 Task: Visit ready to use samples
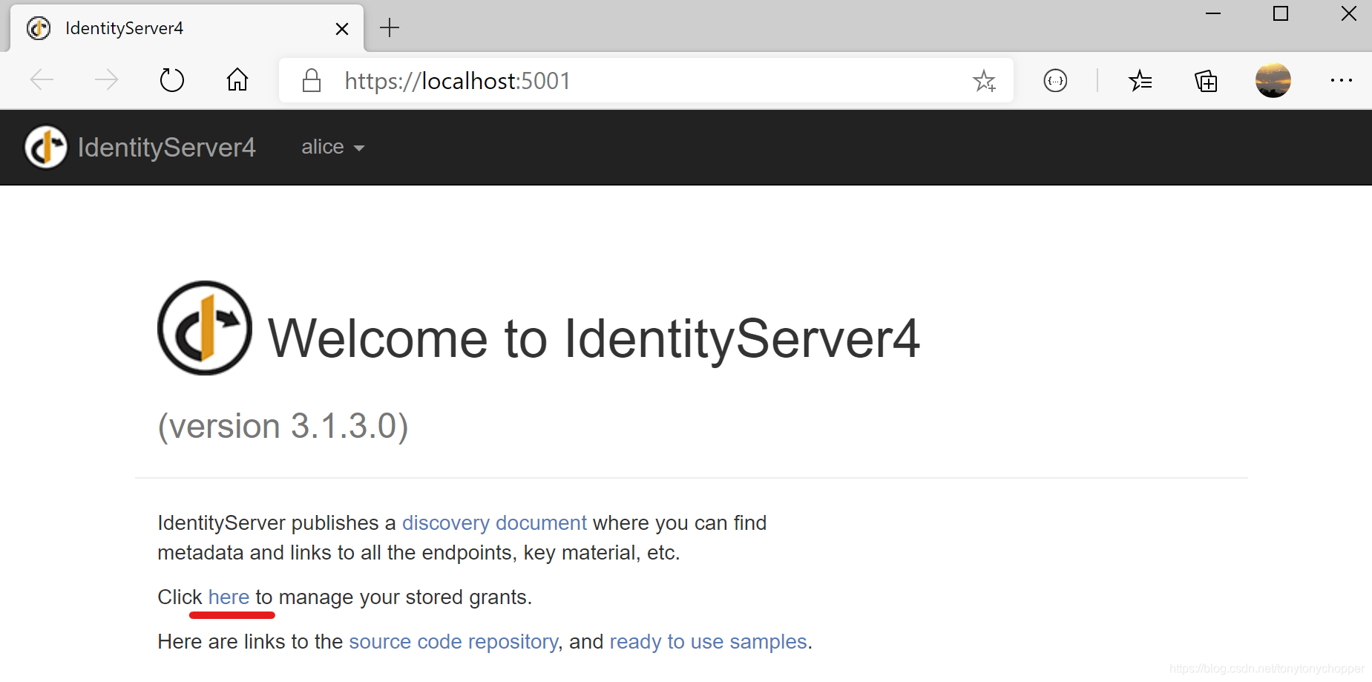[709, 641]
